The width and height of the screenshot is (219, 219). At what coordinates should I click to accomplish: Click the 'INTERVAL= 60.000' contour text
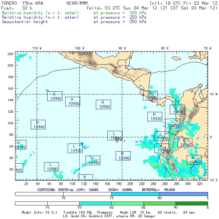click(158, 190)
